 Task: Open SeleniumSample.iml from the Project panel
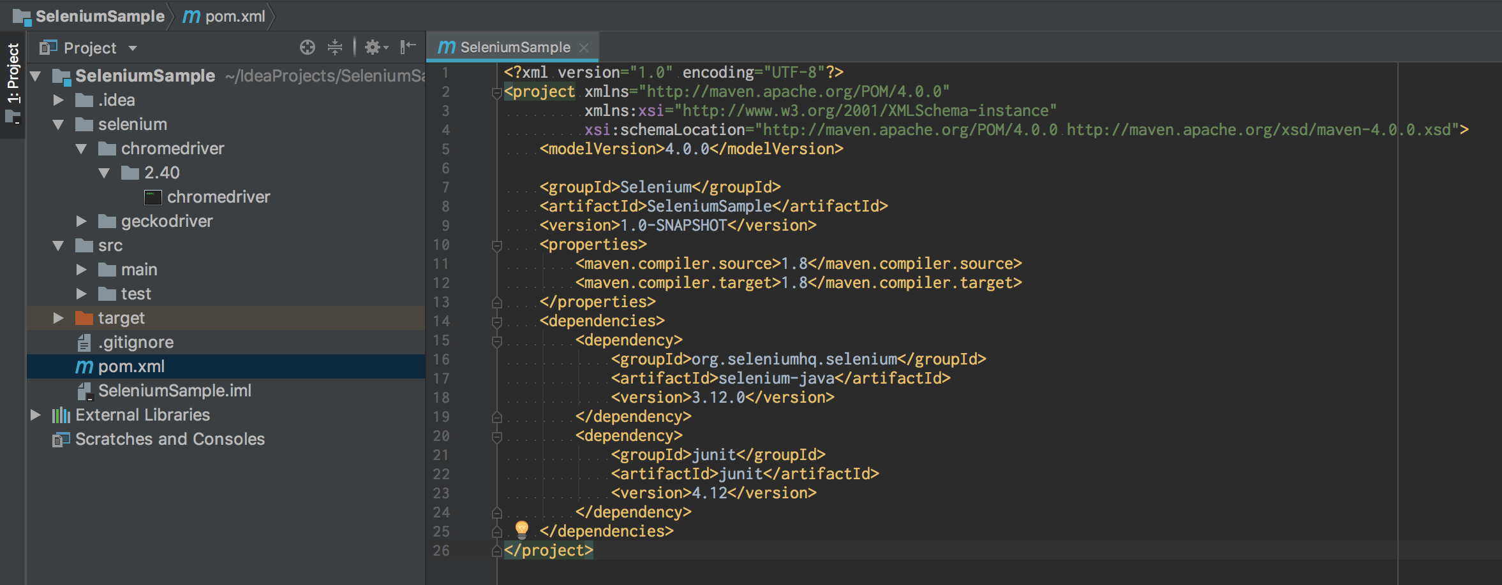coord(174,391)
